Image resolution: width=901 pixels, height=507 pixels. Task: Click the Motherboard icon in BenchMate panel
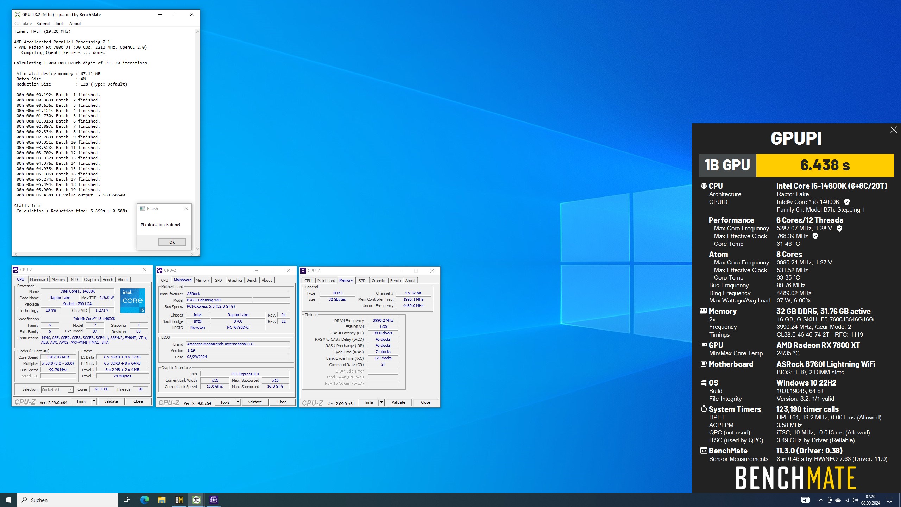[x=704, y=364]
